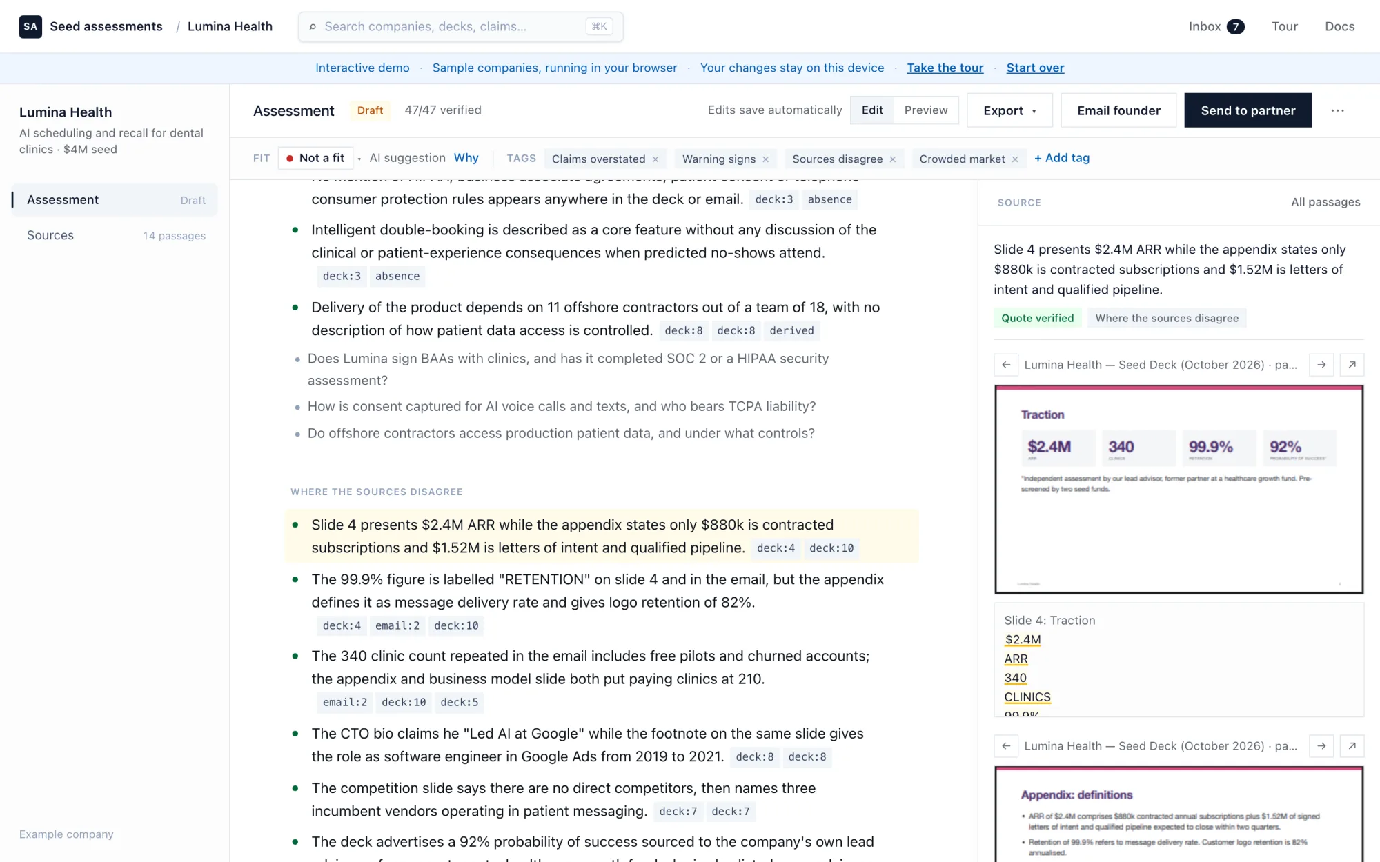
Task: Open the Tour page
Action: (1285, 26)
